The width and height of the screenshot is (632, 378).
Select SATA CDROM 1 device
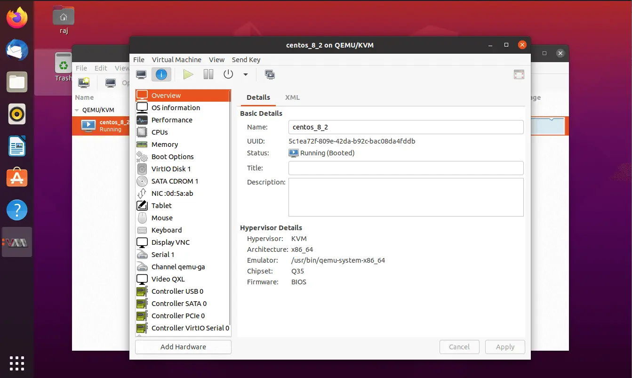183,181
